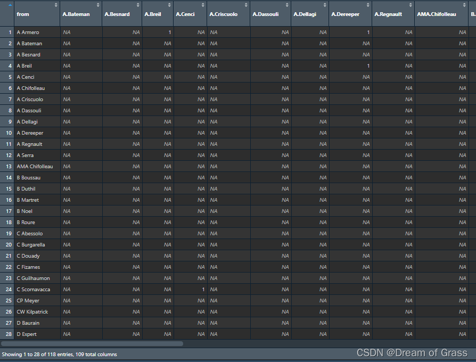This screenshot has width=476, height=362.
Task: Click the A.Dereeper column header label
Action: pyautogui.click(x=345, y=14)
